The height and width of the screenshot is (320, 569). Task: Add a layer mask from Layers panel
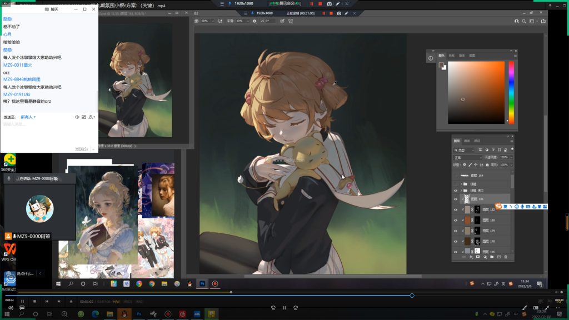coord(478,257)
